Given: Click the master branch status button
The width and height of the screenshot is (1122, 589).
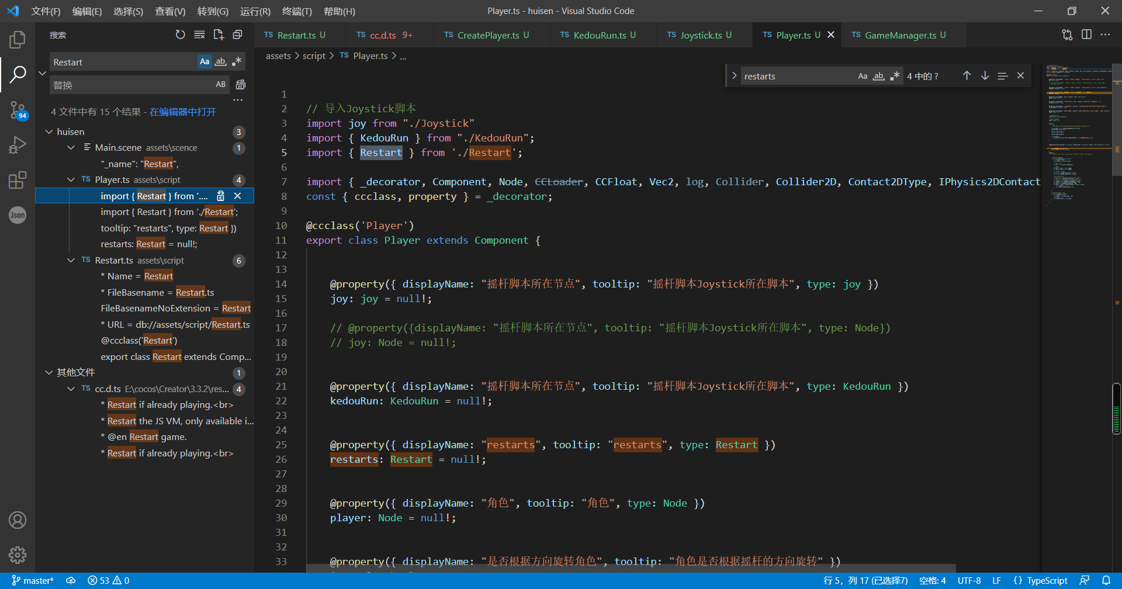Looking at the screenshot, I should pyautogui.click(x=33, y=580).
